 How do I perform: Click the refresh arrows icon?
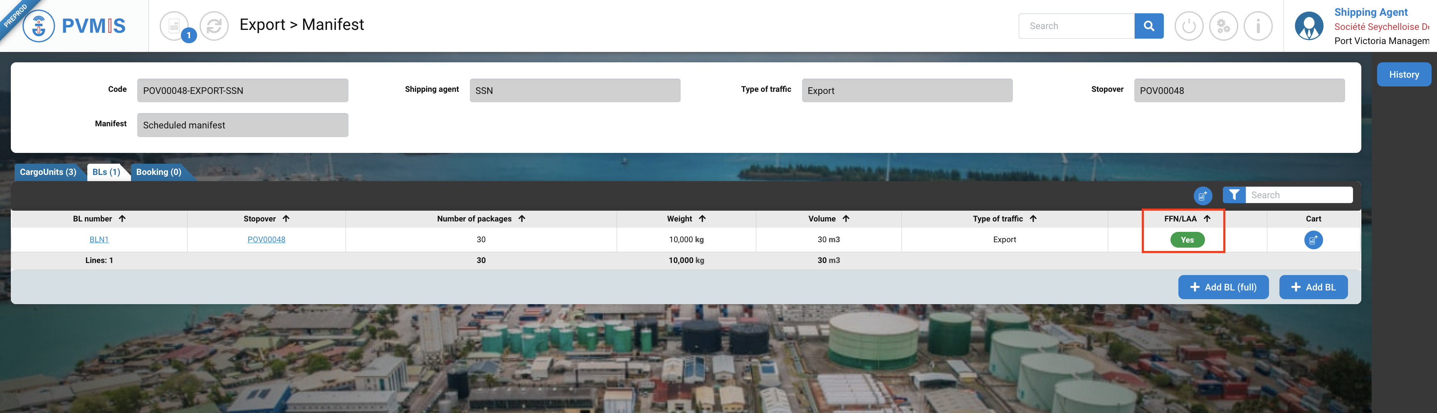214,26
